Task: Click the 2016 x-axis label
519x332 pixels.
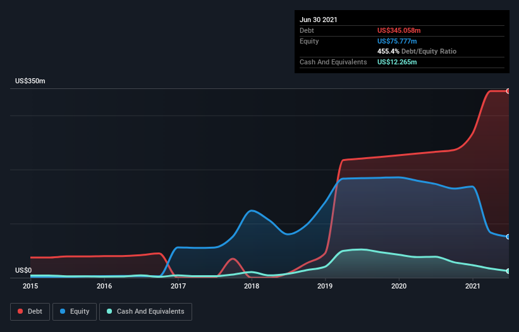Action: coord(104,286)
